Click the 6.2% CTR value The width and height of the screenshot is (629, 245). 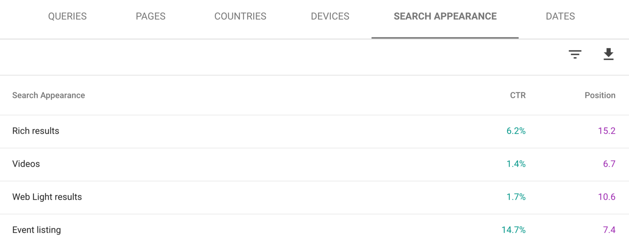516,131
